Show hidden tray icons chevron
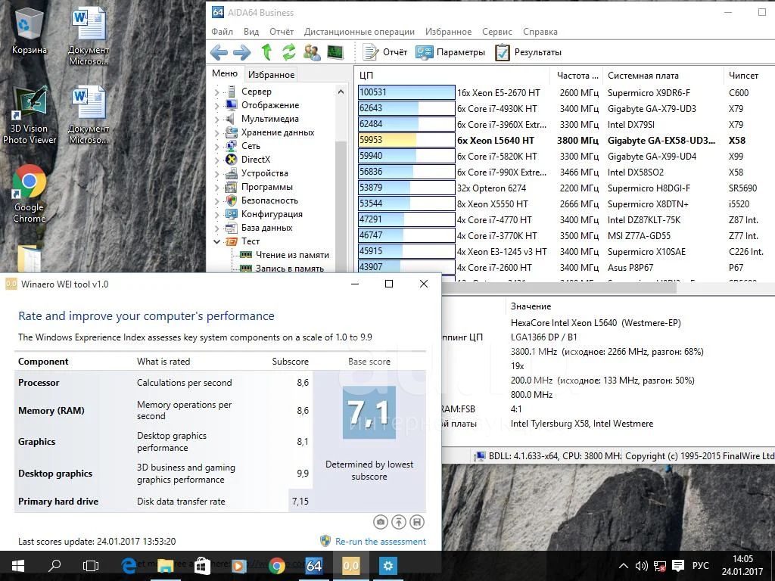 pyautogui.click(x=624, y=566)
